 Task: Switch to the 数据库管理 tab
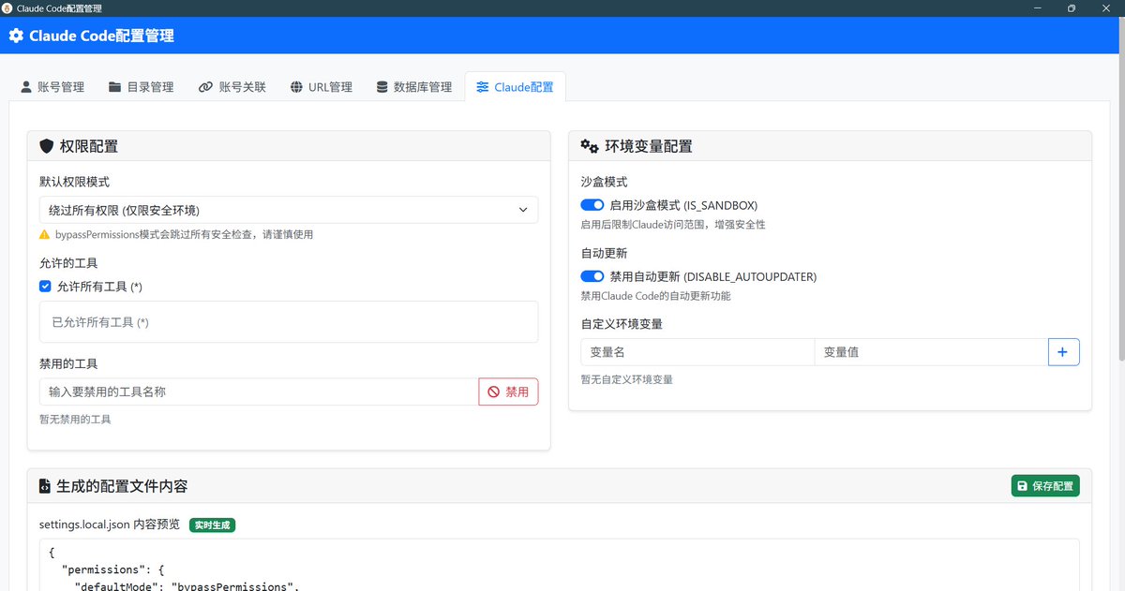413,87
